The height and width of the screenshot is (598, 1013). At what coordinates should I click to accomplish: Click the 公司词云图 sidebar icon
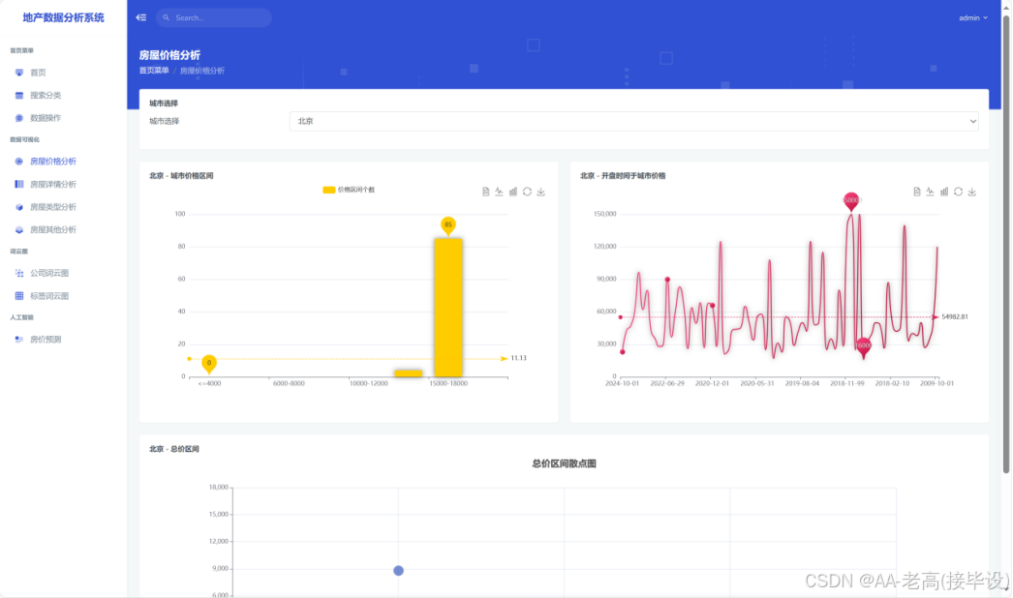click(x=18, y=273)
